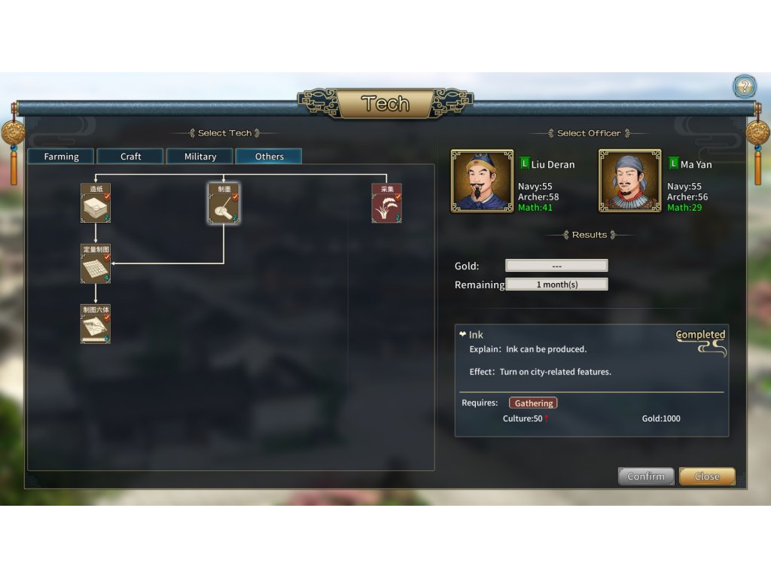771x578 pixels.
Task: Click the gold Close button
Action: (x=707, y=476)
